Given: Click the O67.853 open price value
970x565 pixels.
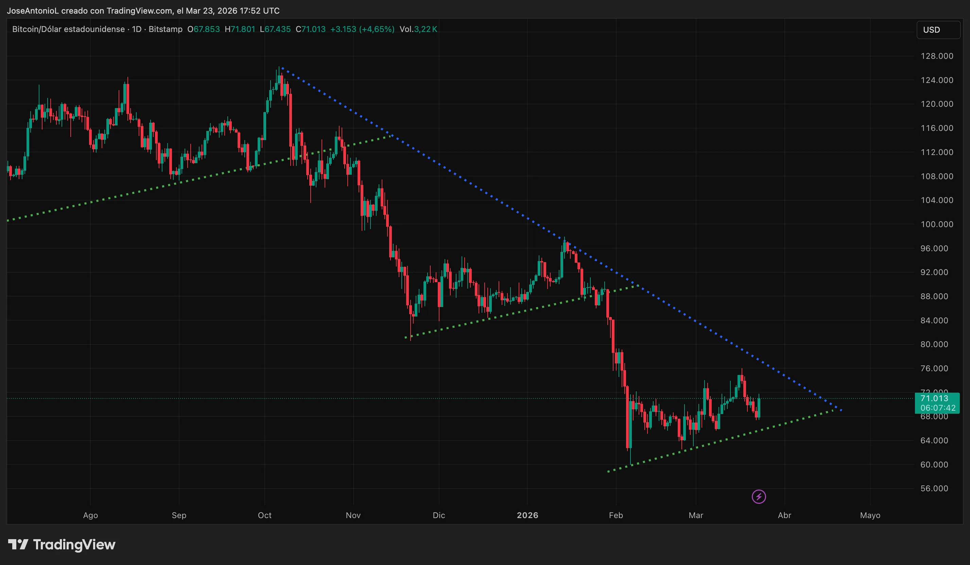Looking at the screenshot, I should click(x=204, y=29).
